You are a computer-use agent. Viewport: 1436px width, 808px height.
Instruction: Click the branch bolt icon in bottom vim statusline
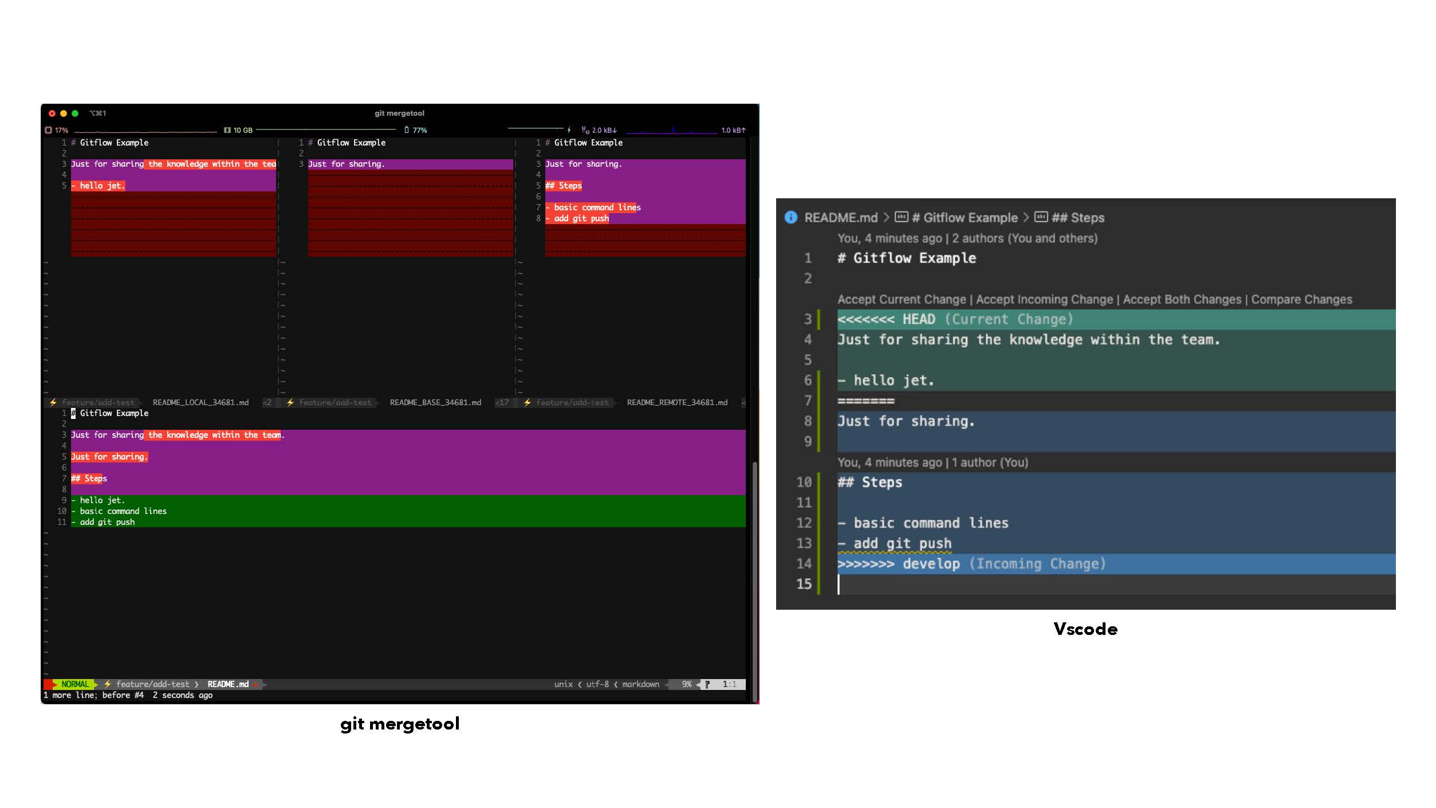[x=108, y=684]
